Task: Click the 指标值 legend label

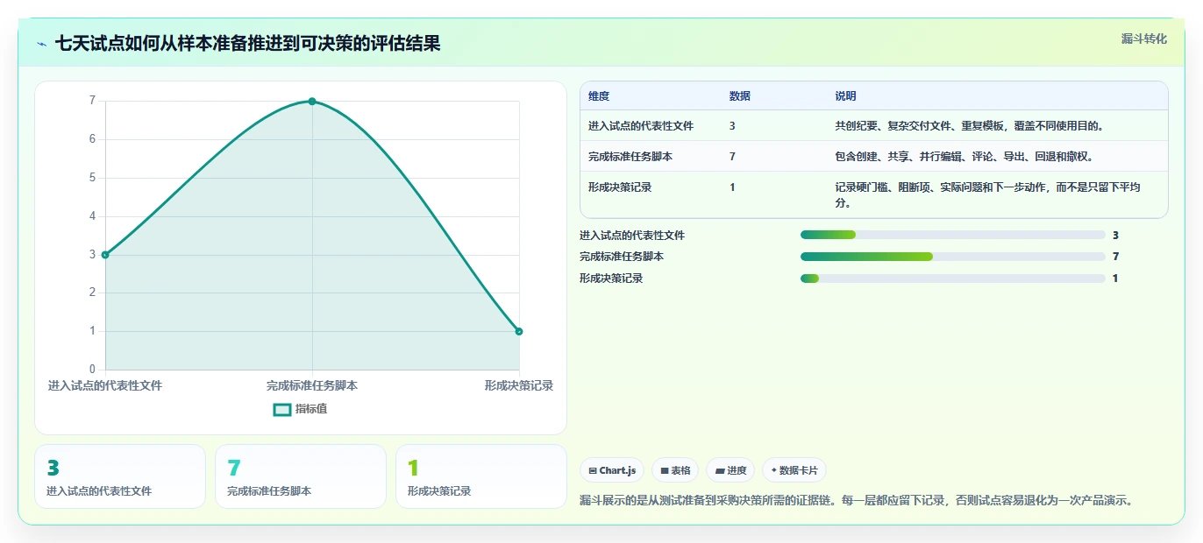Action: coord(310,409)
